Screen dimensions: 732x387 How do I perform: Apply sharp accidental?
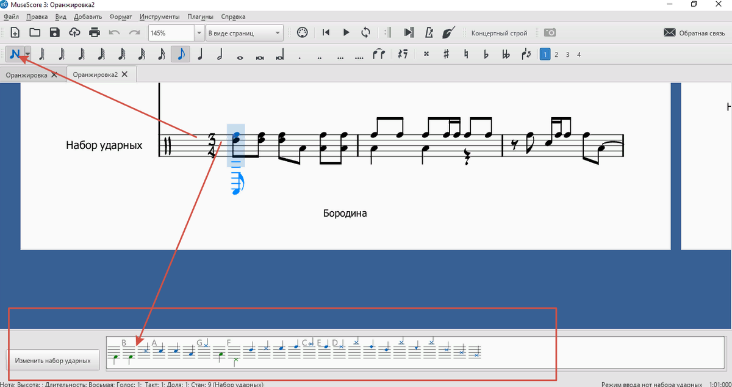(x=446, y=54)
